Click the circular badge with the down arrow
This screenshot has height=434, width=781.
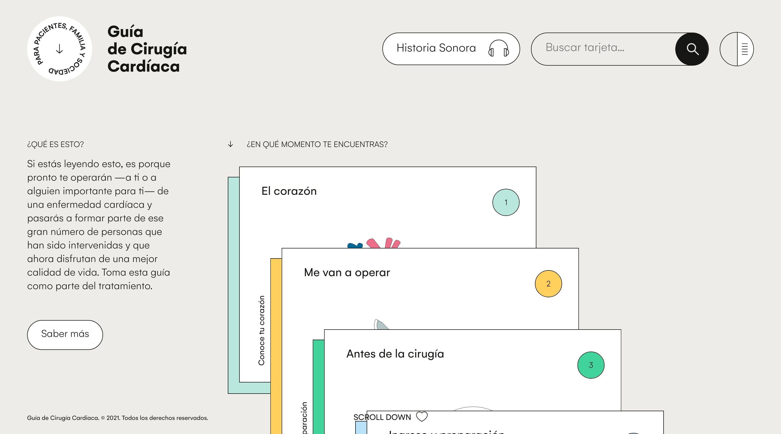click(x=59, y=49)
